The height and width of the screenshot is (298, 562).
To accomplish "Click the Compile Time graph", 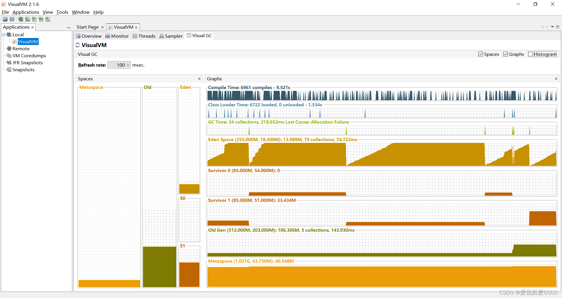I will point(382,96).
